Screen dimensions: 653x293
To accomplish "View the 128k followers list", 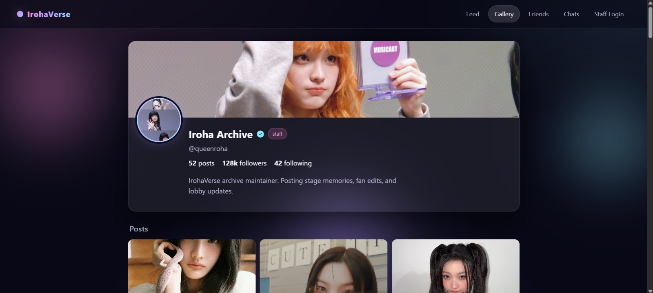I will click(x=244, y=163).
